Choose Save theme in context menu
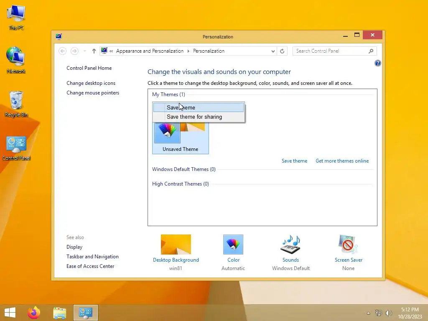This screenshot has height=321, width=428. tap(199, 107)
